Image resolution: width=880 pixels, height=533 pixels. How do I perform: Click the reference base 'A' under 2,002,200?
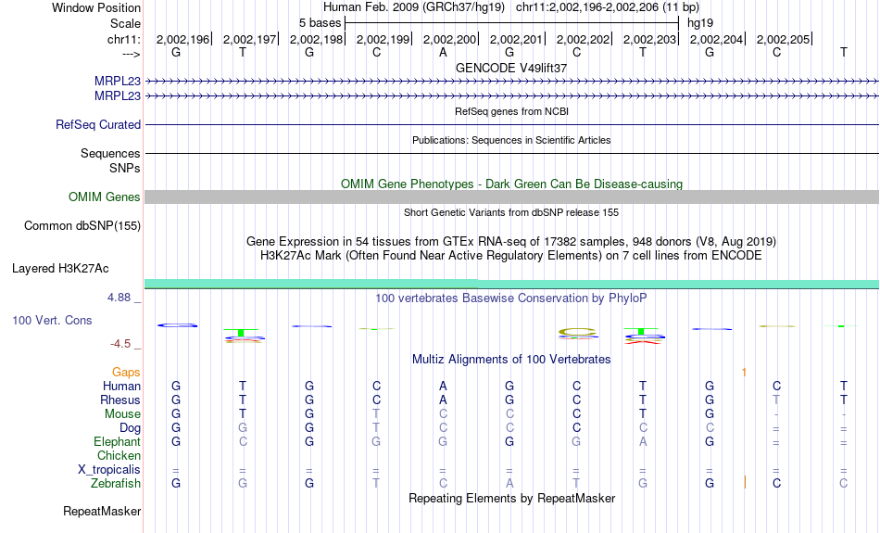[443, 52]
